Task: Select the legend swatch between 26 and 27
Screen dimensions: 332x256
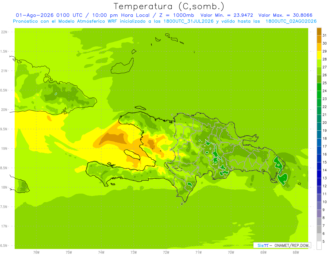Action: [x=319, y=71]
